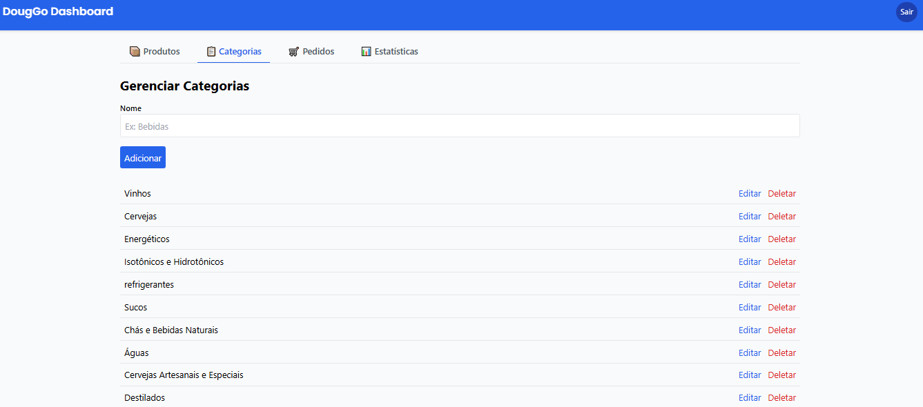The height and width of the screenshot is (407, 923).
Task: Edit the Vinhos category
Action: click(750, 194)
